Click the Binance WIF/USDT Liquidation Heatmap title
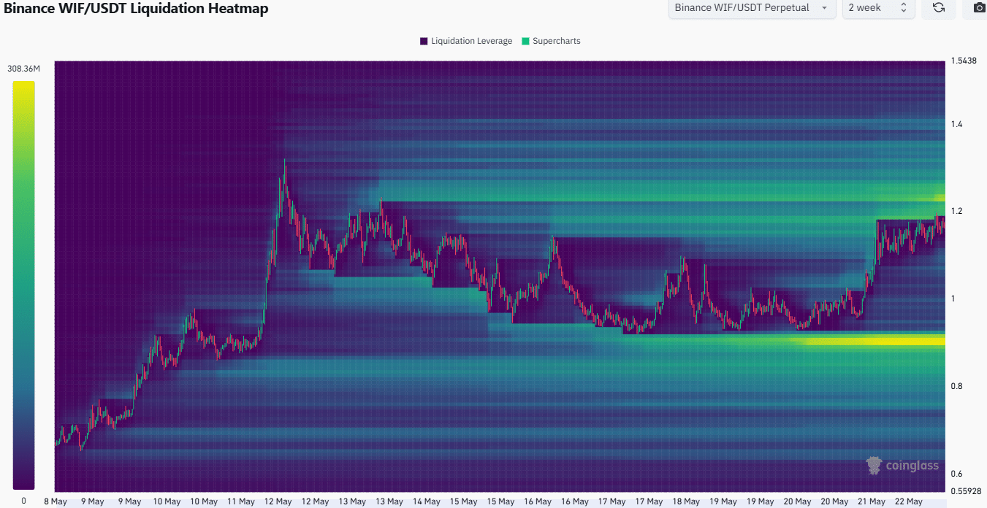The image size is (987, 508). point(135,9)
